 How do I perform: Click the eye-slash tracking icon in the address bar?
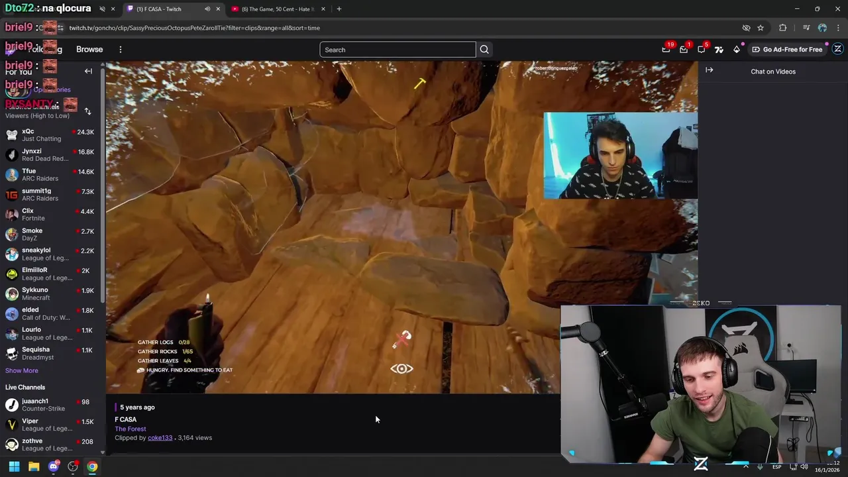pos(746,28)
